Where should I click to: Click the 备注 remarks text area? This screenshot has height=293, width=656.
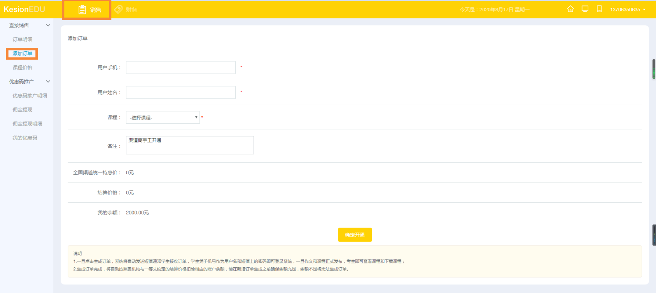pyautogui.click(x=190, y=145)
